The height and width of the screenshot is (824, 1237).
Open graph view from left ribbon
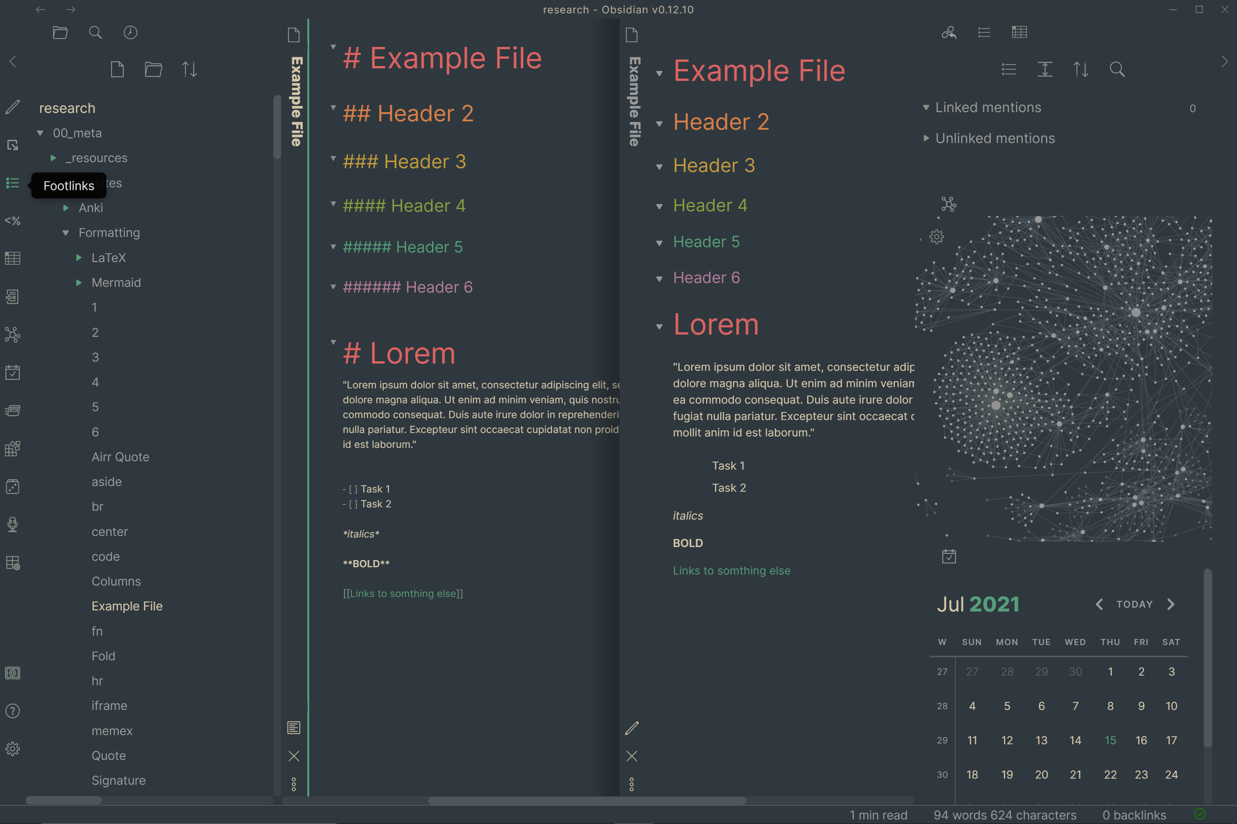[13, 334]
